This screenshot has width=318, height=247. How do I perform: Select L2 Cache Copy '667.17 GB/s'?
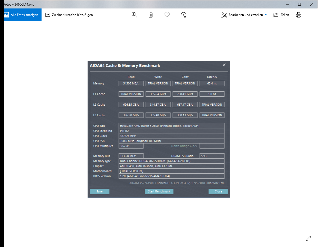point(185,105)
